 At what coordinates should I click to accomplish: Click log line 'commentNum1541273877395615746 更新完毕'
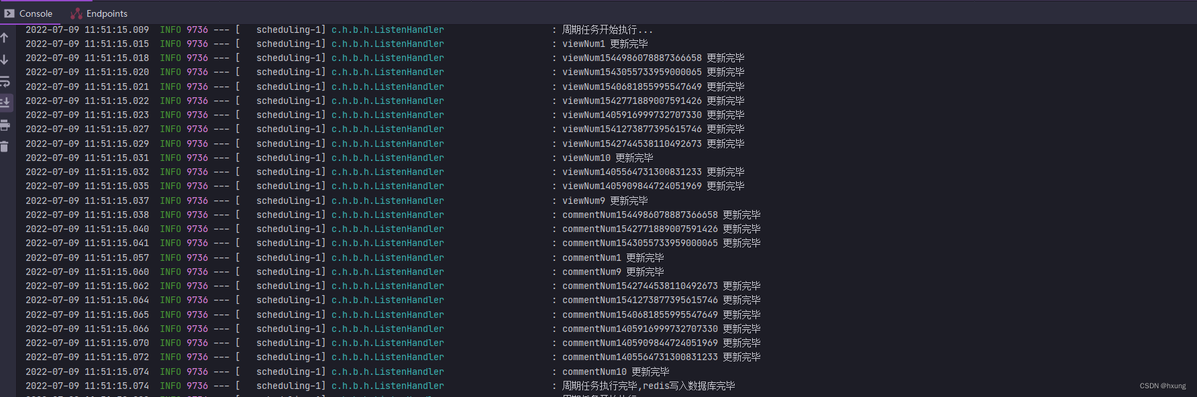pos(662,300)
